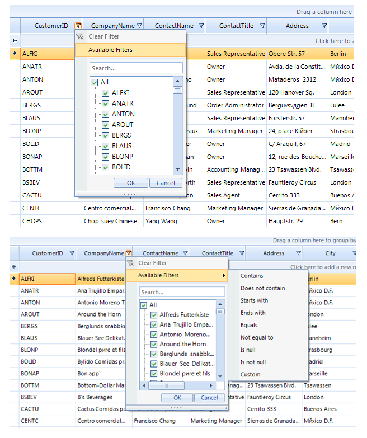Click the highlighted CustomerID filter icon in upper grid
Viewport: 367px width, 438px height.
tap(78, 26)
